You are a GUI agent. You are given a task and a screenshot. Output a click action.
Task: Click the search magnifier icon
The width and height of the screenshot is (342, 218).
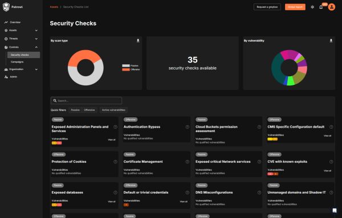coord(55,101)
